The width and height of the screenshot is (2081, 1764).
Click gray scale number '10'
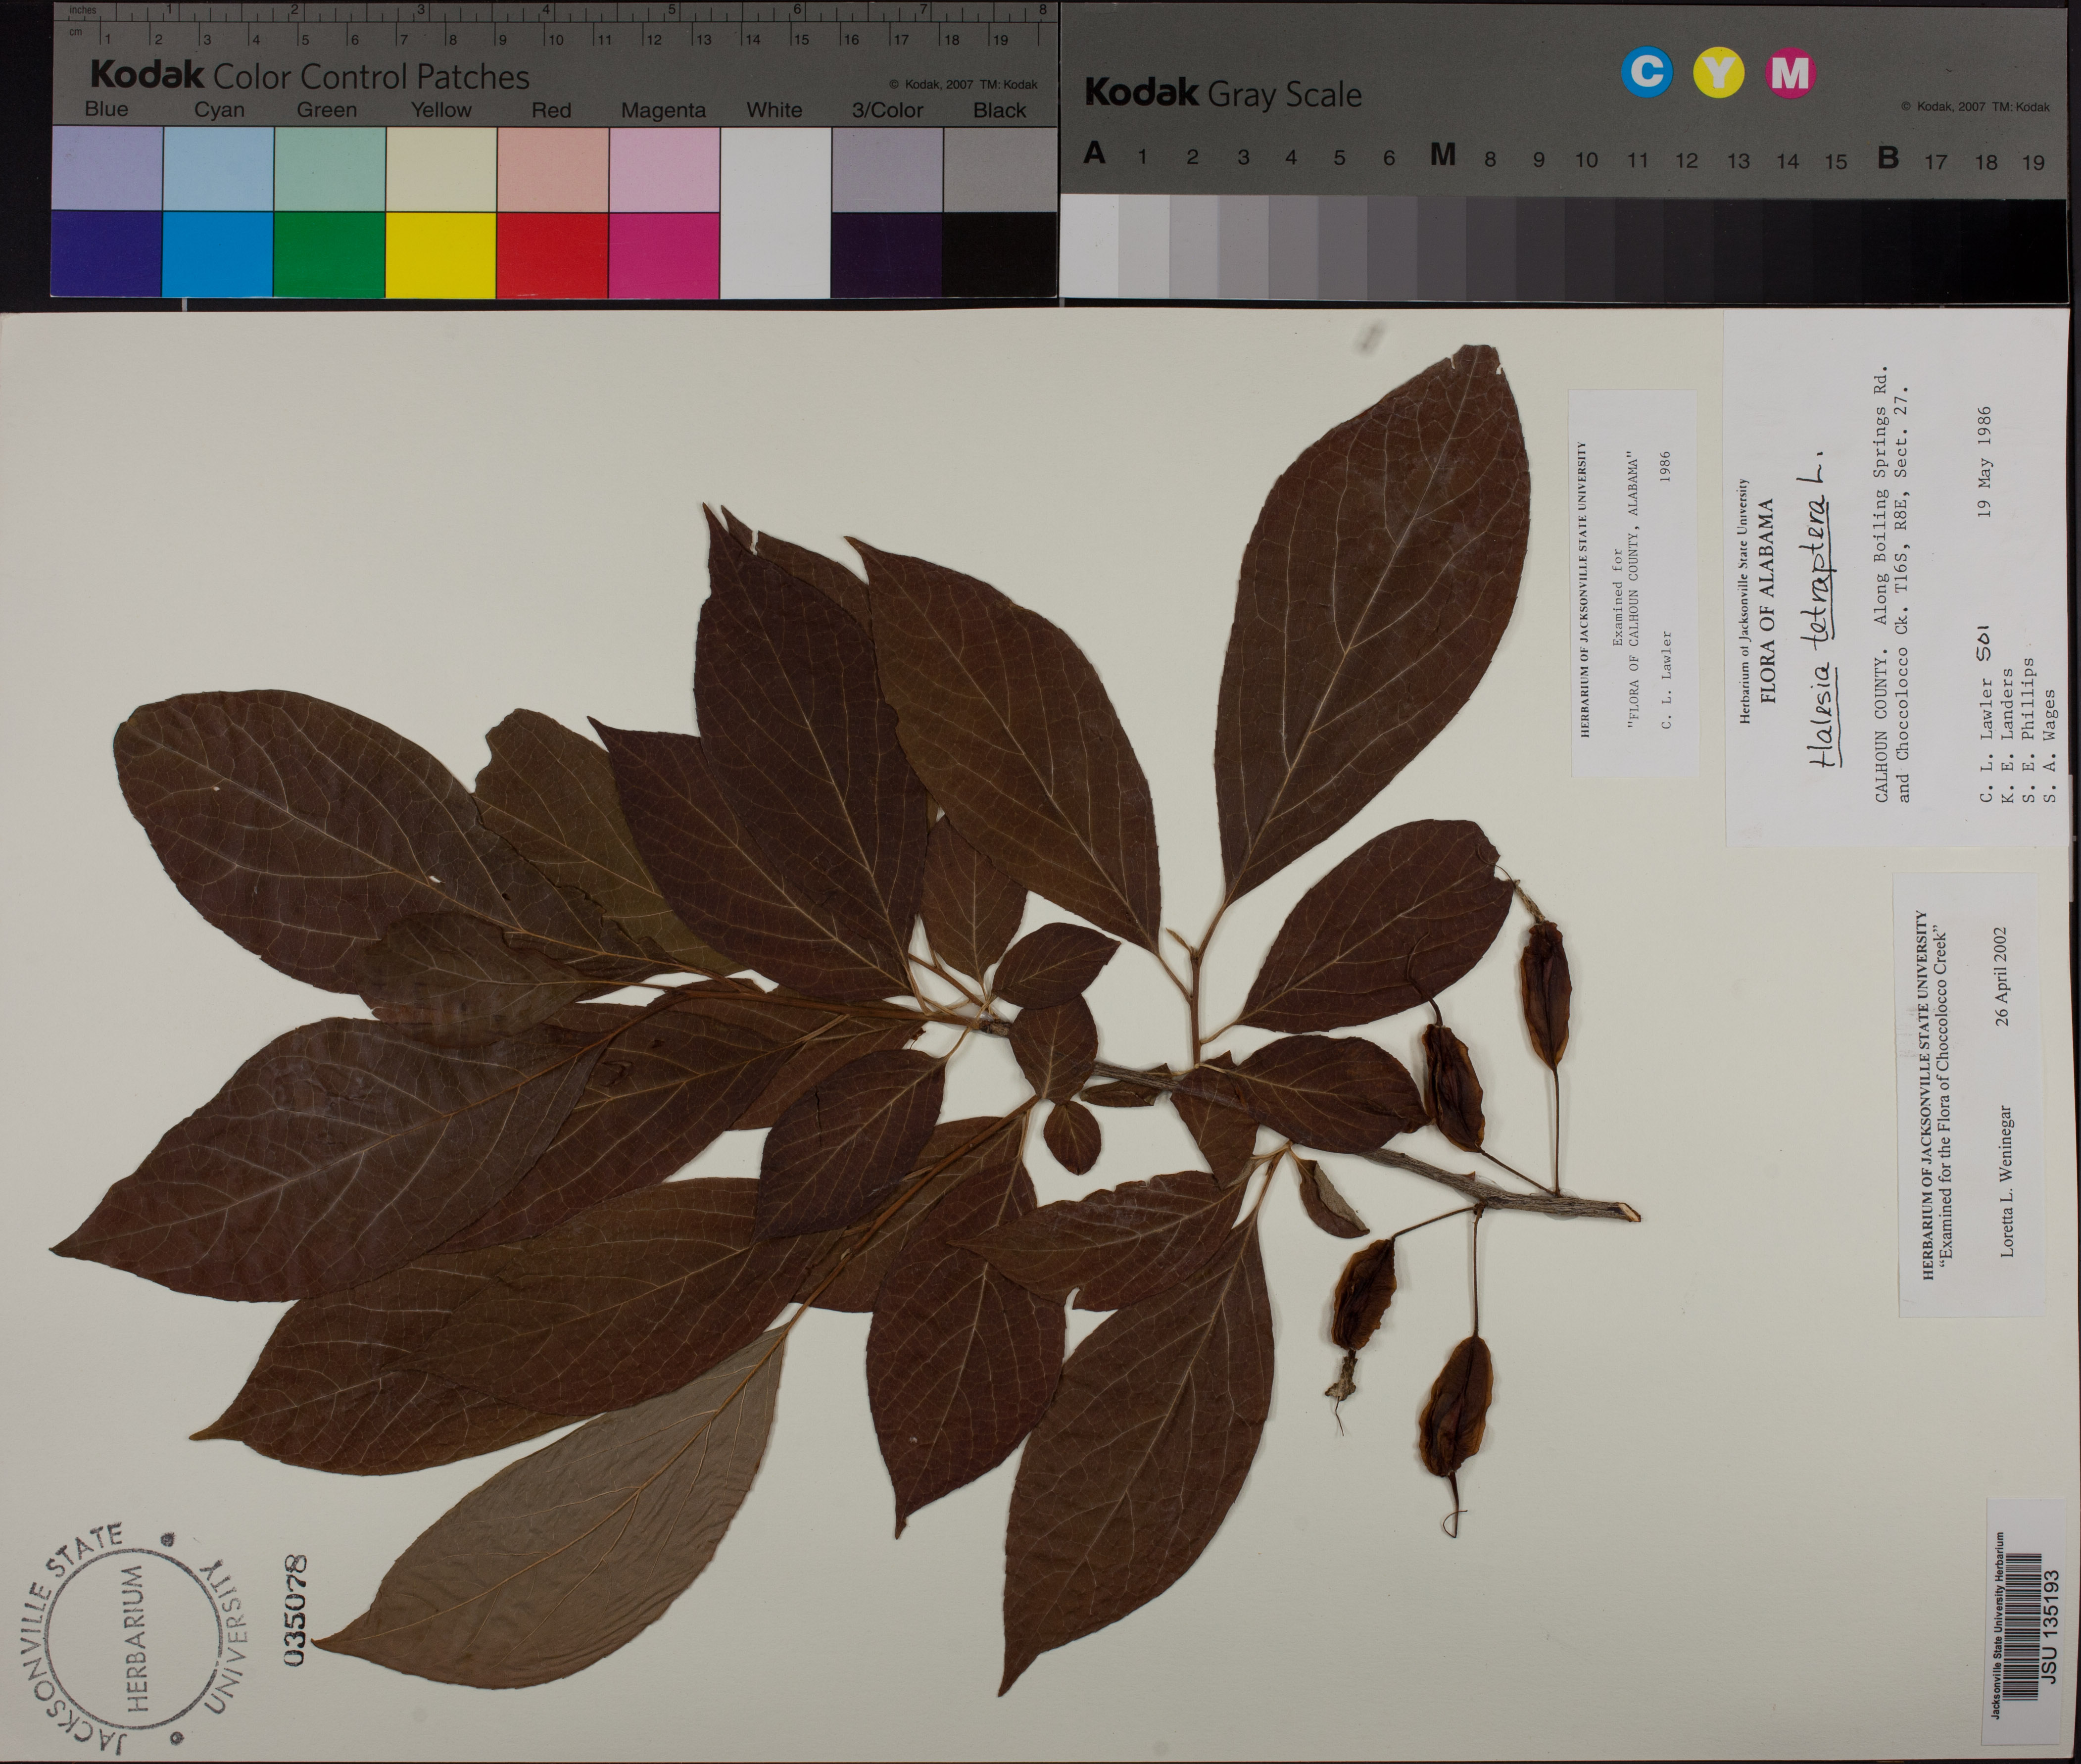point(1586,160)
